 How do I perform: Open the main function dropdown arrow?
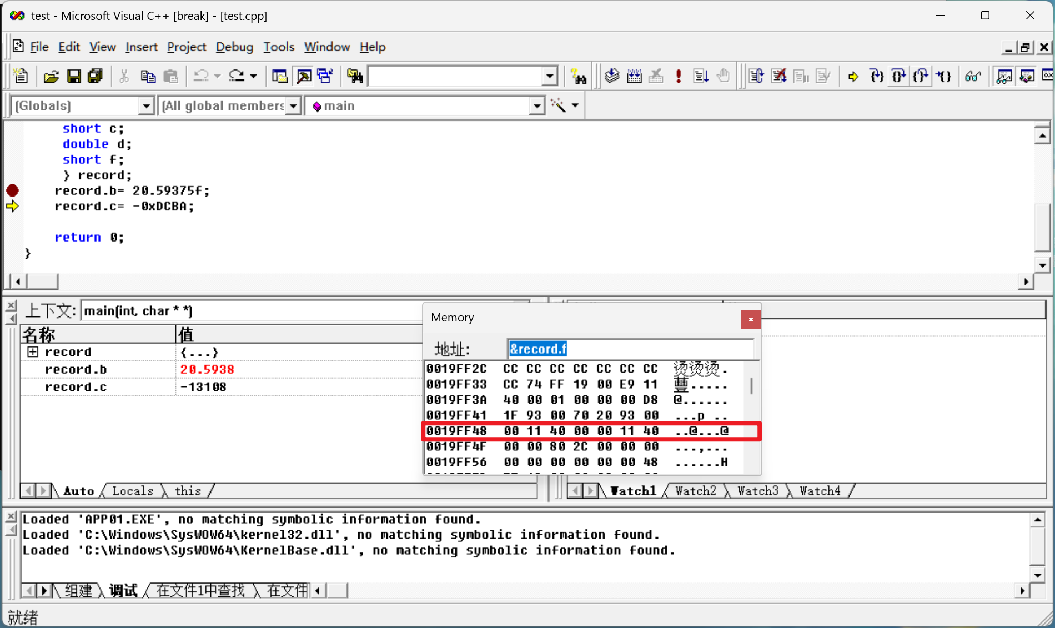[x=536, y=106]
